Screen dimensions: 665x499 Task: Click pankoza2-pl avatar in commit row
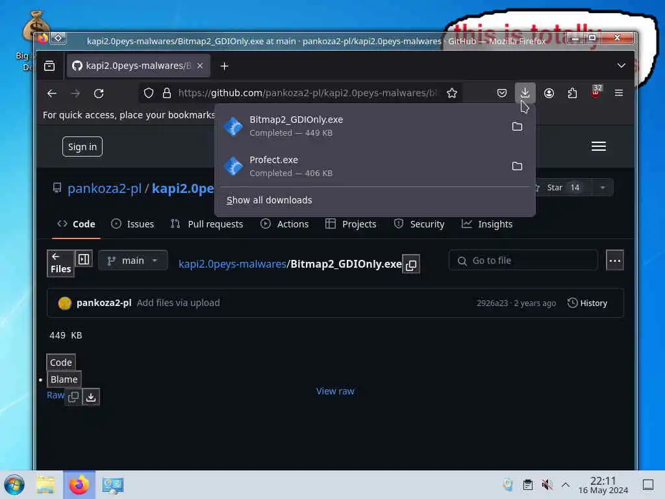pos(64,303)
